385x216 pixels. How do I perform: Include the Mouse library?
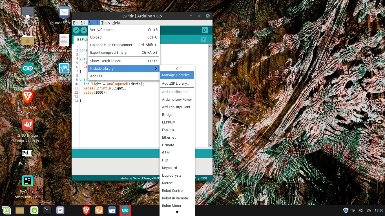coord(177,183)
